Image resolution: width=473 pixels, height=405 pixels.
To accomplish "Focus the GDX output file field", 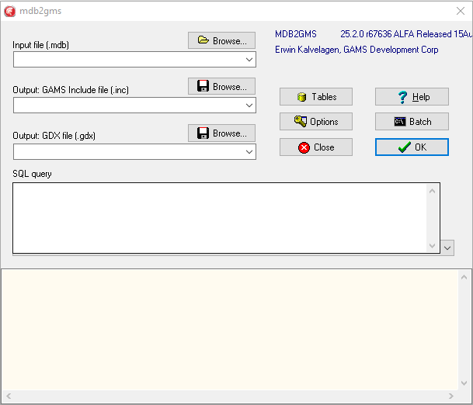I will tap(128, 152).
